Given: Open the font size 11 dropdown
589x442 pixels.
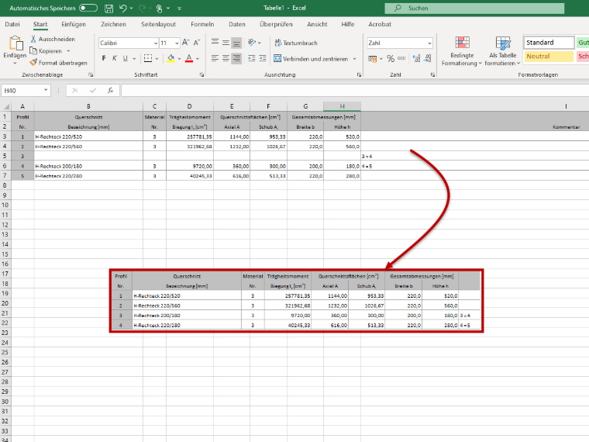Looking at the screenshot, I should [x=177, y=43].
